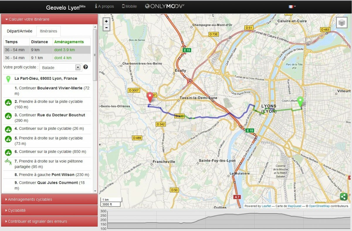
Task: Click 'dont 3.9 km' aménagements value
Action: point(65,50)
